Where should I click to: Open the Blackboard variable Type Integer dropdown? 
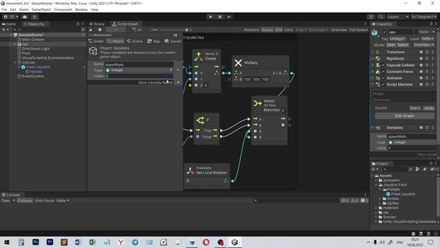click(x=139, y=70)
